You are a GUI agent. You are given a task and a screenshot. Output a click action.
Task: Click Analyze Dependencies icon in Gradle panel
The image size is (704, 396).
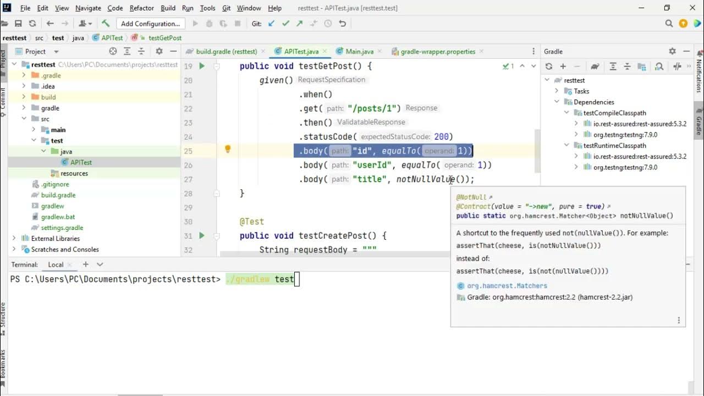point(659,67)
